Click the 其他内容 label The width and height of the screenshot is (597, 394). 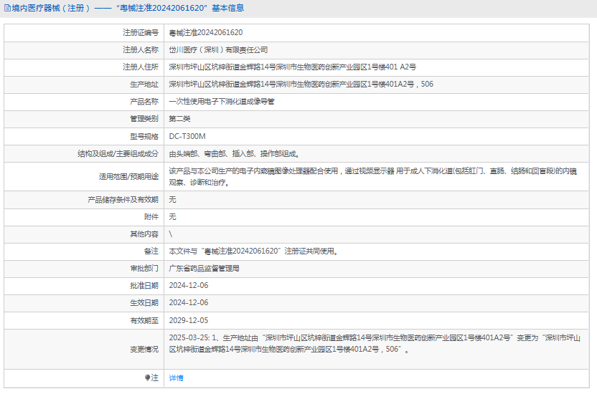(x=144, y=234)
